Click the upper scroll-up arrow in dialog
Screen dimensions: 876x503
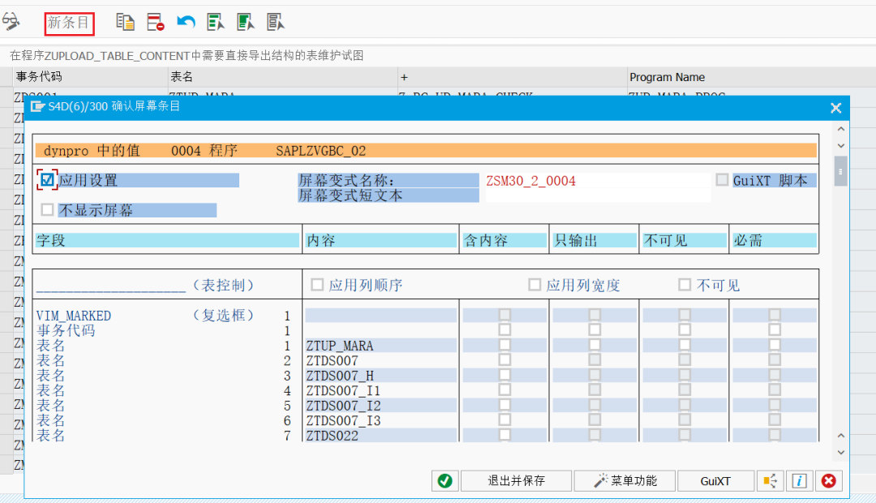[x=841, y=128]
